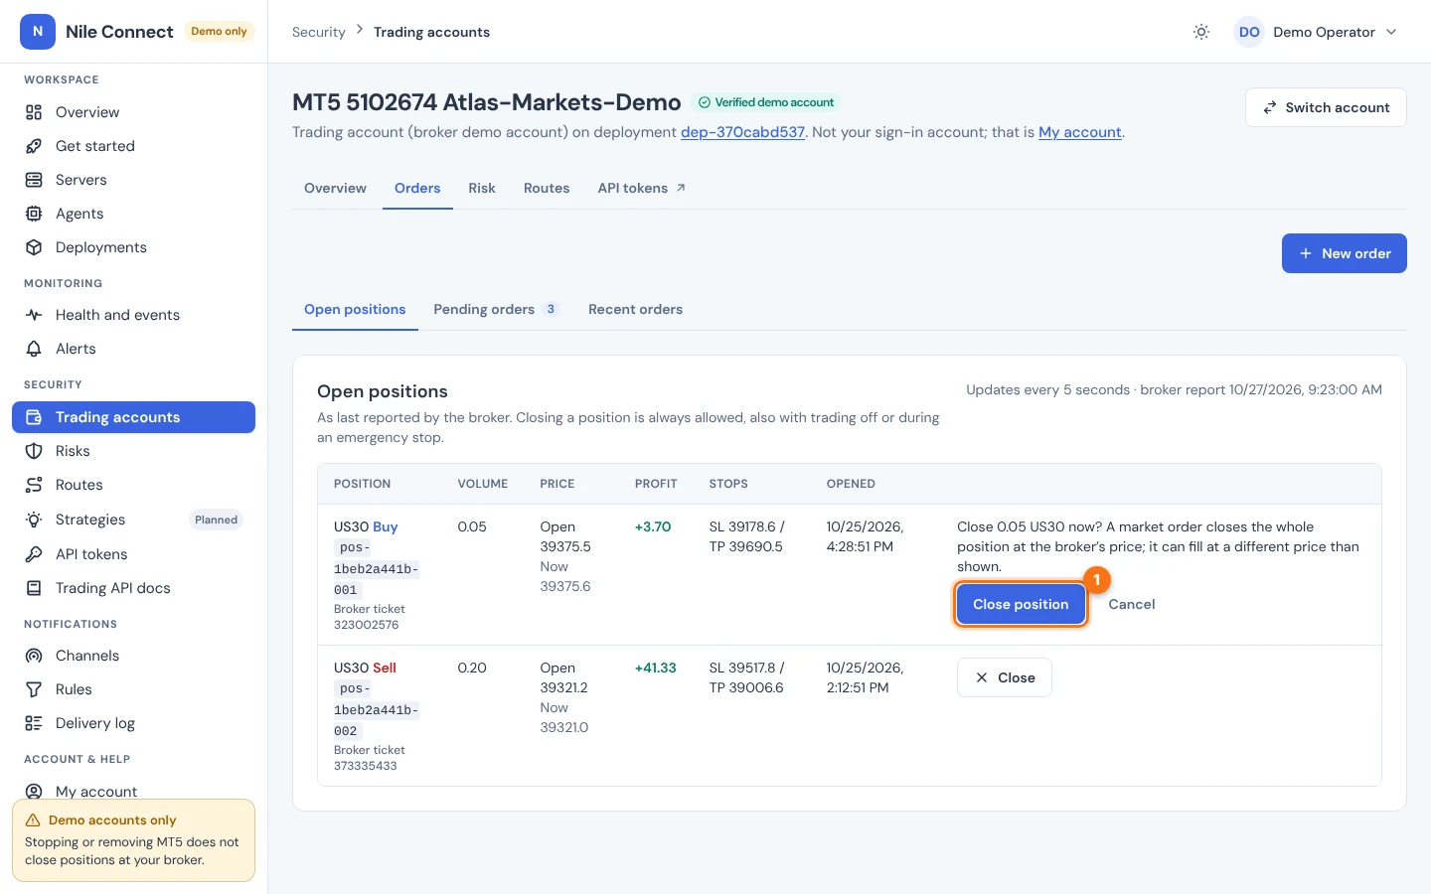1431x894 pixels.
Task: Click the Switch account button
Action: pos(1326,107)
